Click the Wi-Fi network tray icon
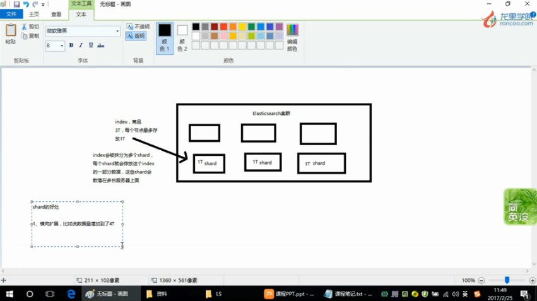The height and width of the screenshot is (301, 537). pos(446,294)
